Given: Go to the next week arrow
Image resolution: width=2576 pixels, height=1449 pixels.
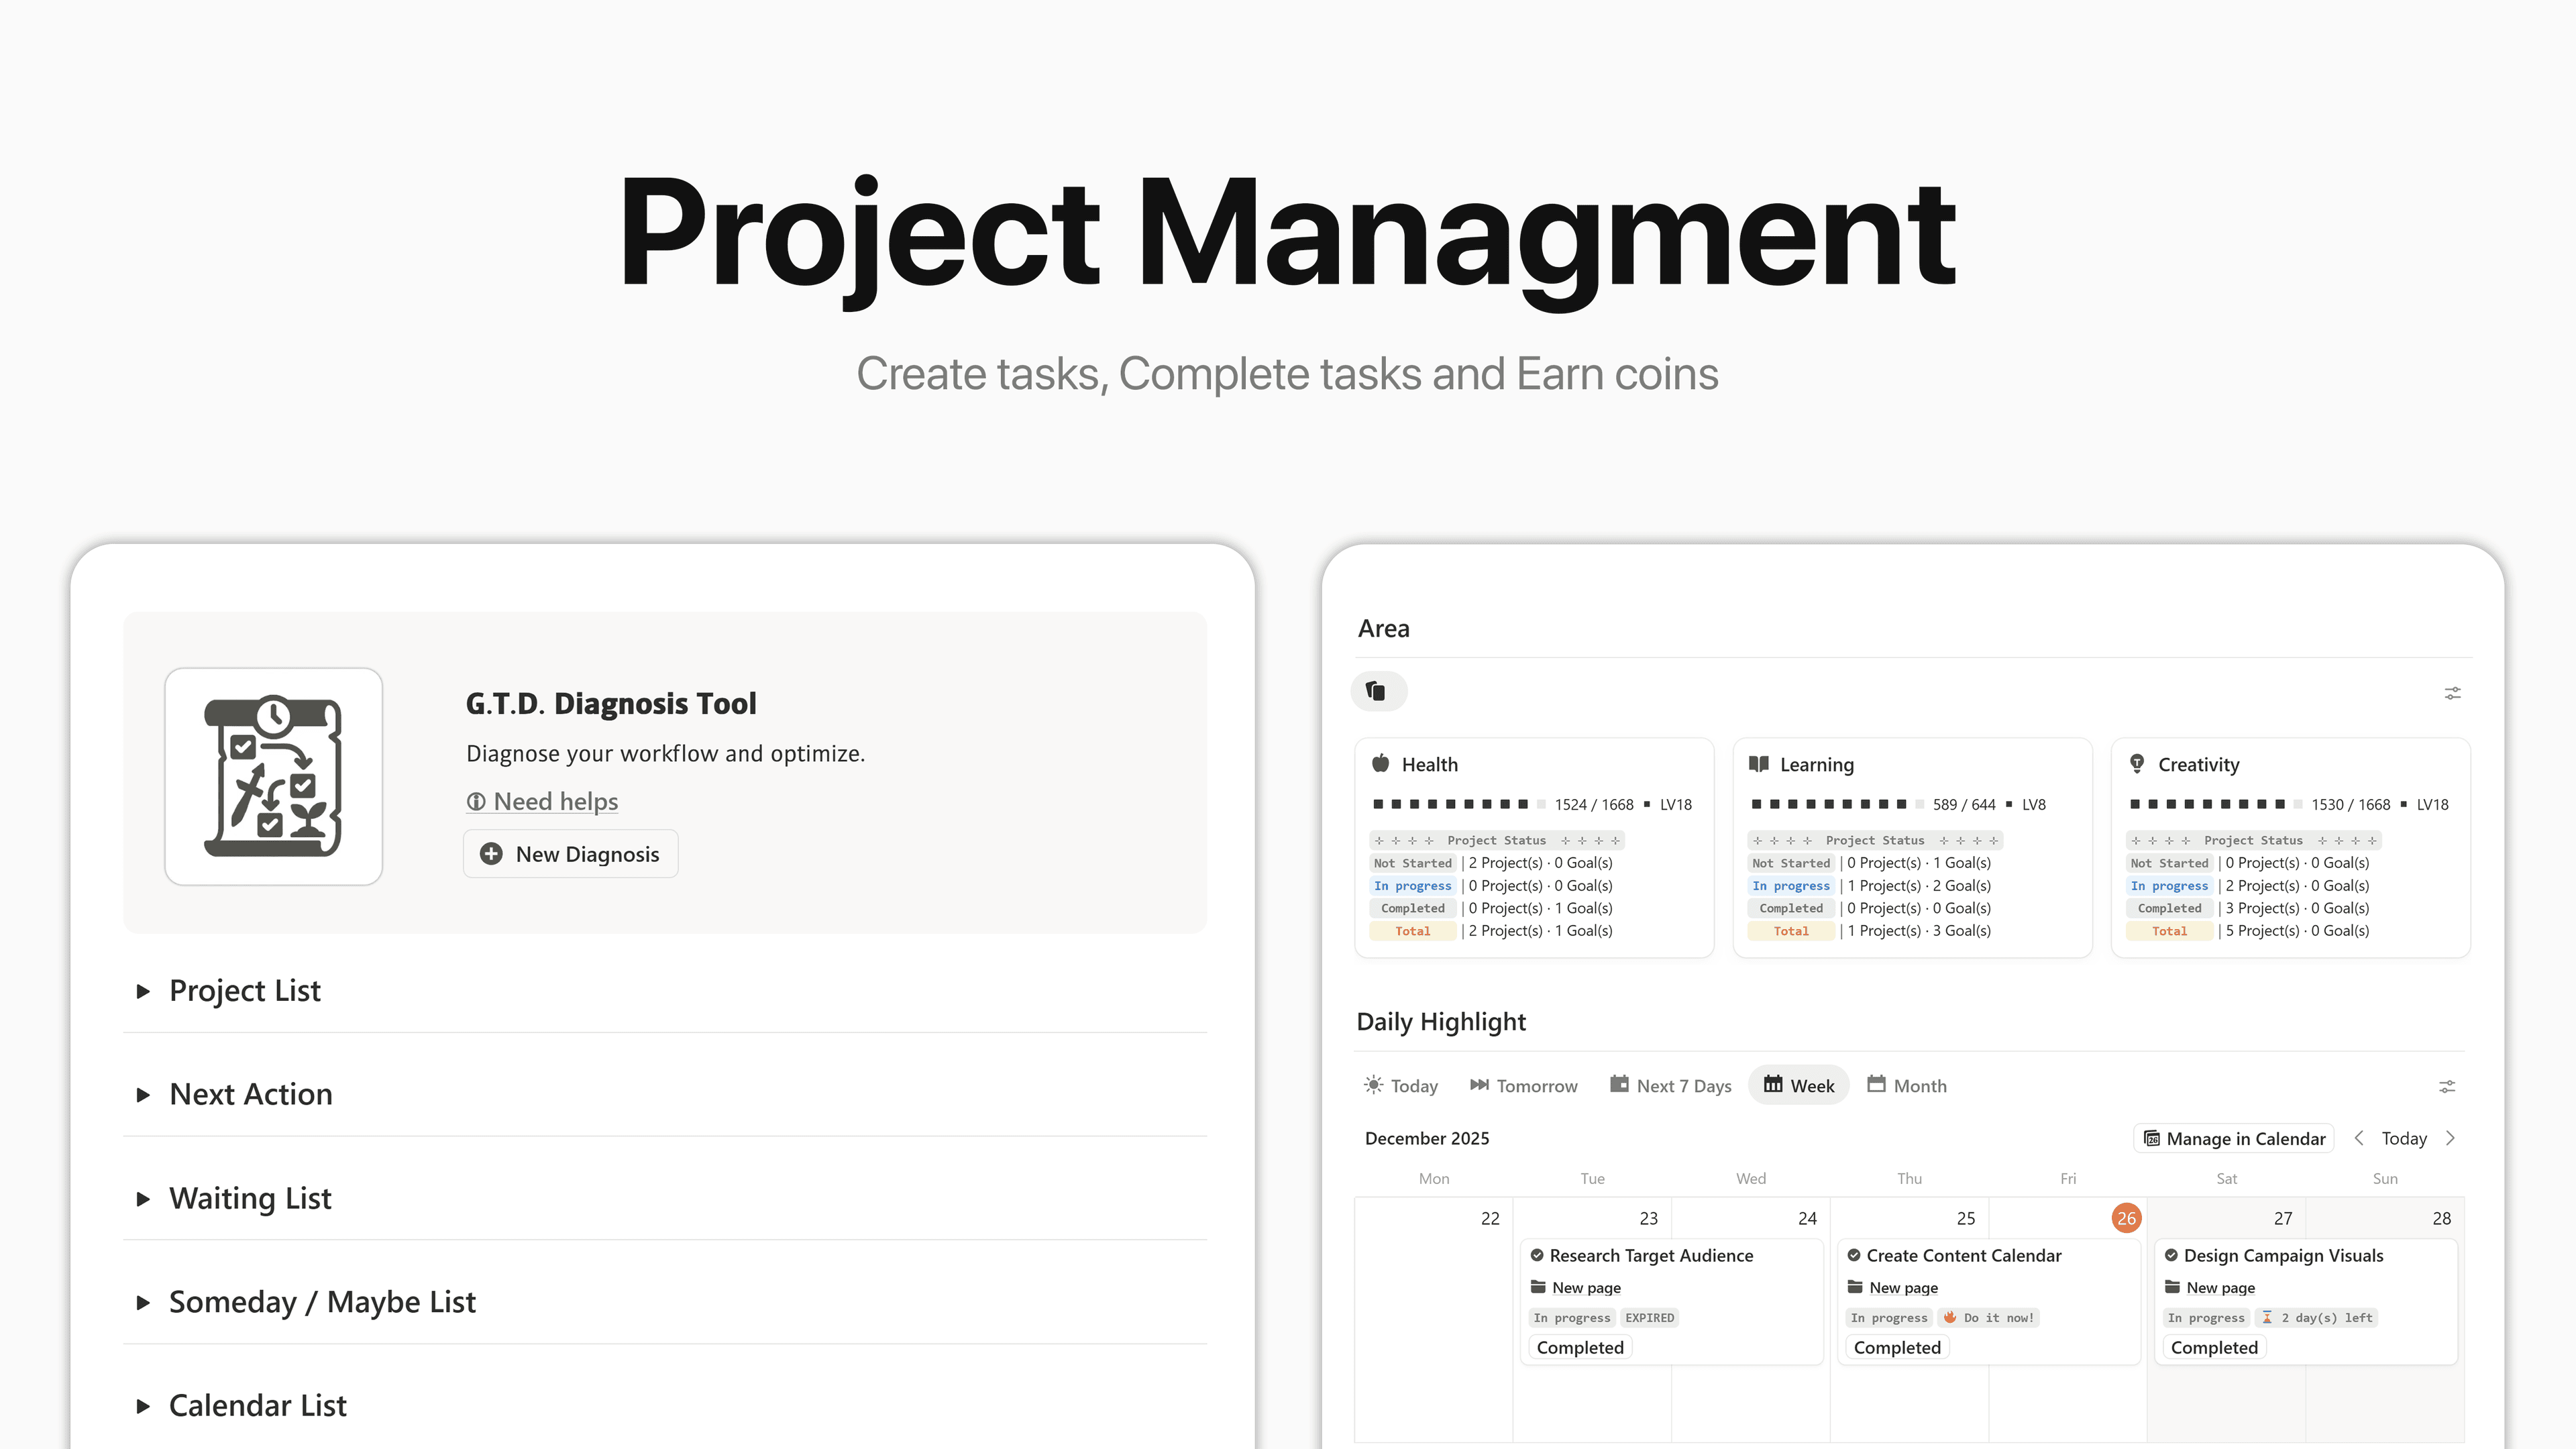Looking at the screenshot, I should 2450,1138.
